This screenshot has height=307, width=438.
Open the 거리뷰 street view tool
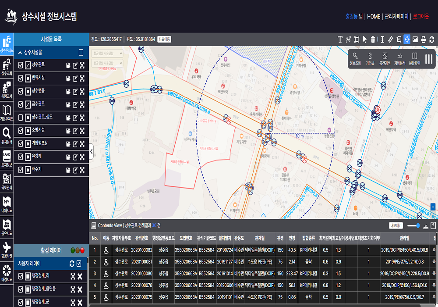click(x=370, y=59)
